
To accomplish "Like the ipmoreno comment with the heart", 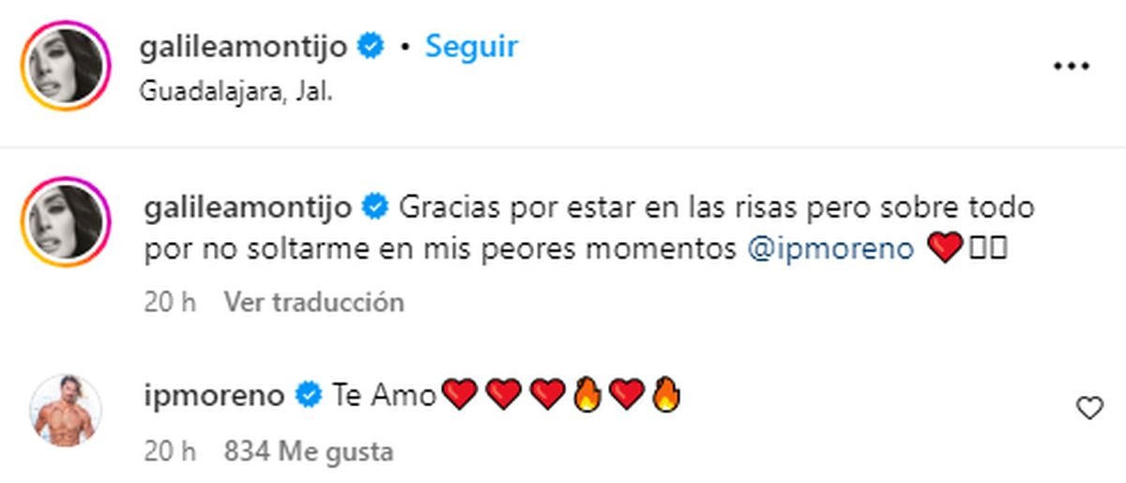I will pyautogui.click(x=1089, y=409).
